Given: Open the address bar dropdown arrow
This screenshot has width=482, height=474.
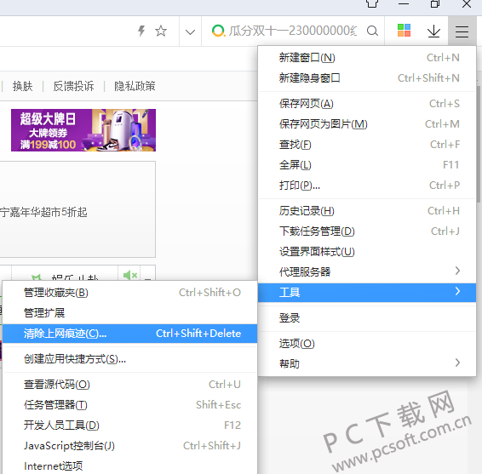Looking at the screenshot, I should 190,32.
